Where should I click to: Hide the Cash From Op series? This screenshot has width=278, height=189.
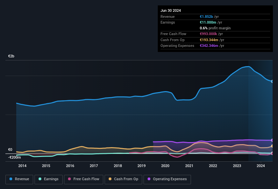[x=123, y=179]
